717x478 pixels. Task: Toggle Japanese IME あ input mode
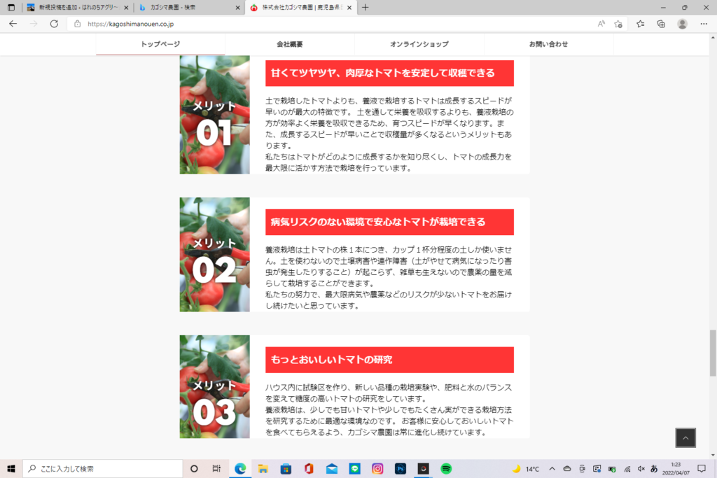click(x=654, y=469)
